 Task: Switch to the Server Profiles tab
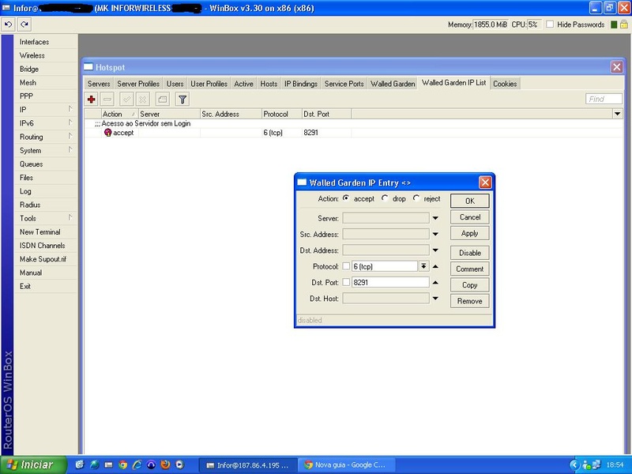point(138,84)
